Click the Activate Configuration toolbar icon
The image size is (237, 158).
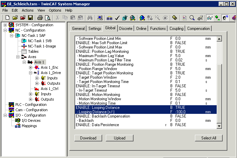(125, 18)
